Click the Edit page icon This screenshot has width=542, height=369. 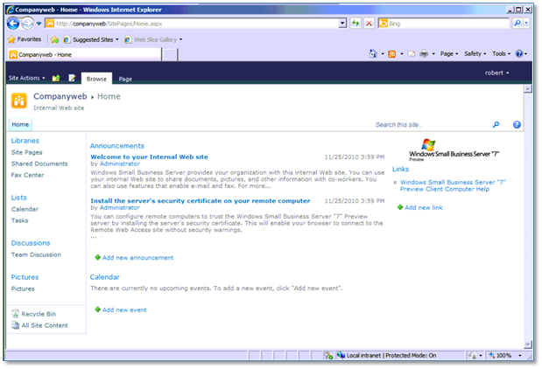click(x=72, y=79)
